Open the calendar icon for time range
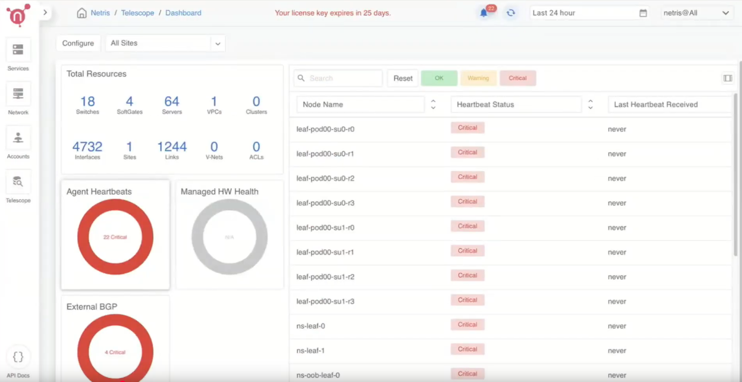 click(643, 13)
